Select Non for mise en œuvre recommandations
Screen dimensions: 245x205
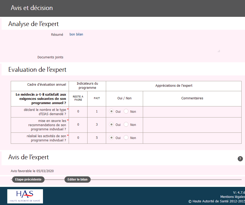click(x=126, y=124)
